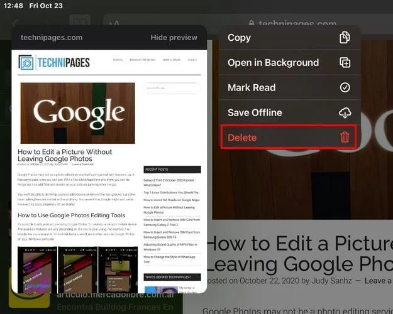This screenshot has width=393, height=314.
Task: Click the 12:48 clock in status bar
Action: pos(13,6)
